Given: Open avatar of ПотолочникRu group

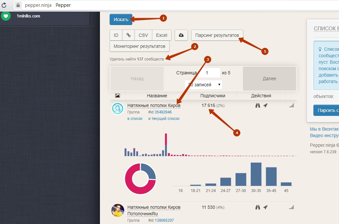Looking at the screenshot, I should pyautogui.click(x=118, y=210).
